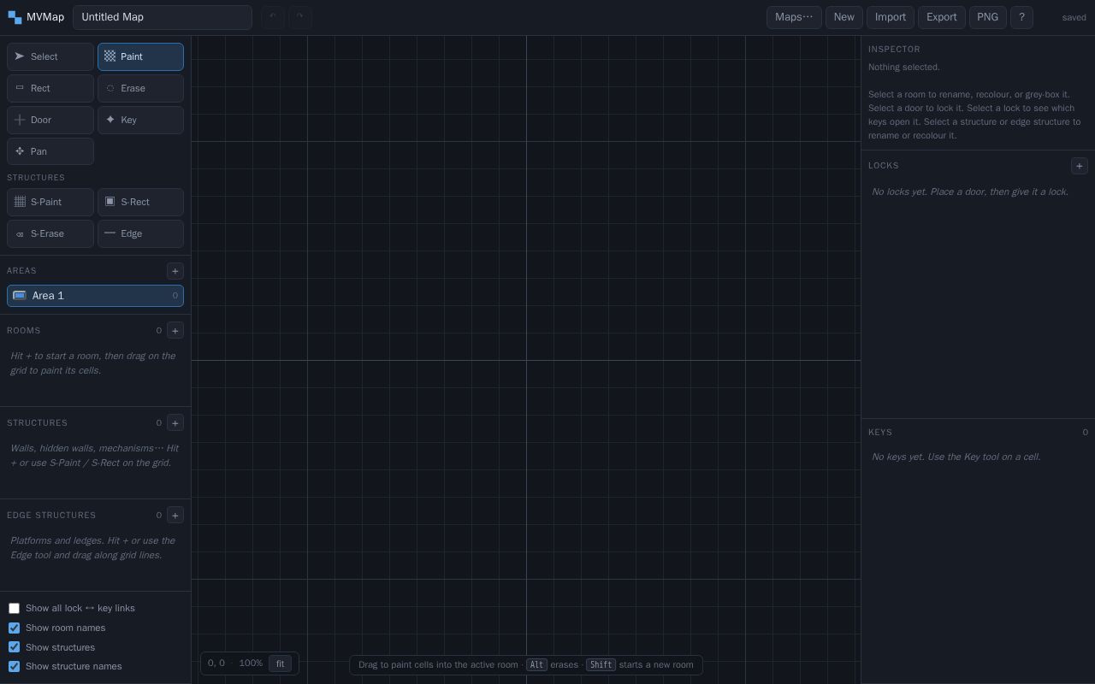
Task: Add an edge structure with plus button
Action: pyautogui.click(x=175, y=516)
